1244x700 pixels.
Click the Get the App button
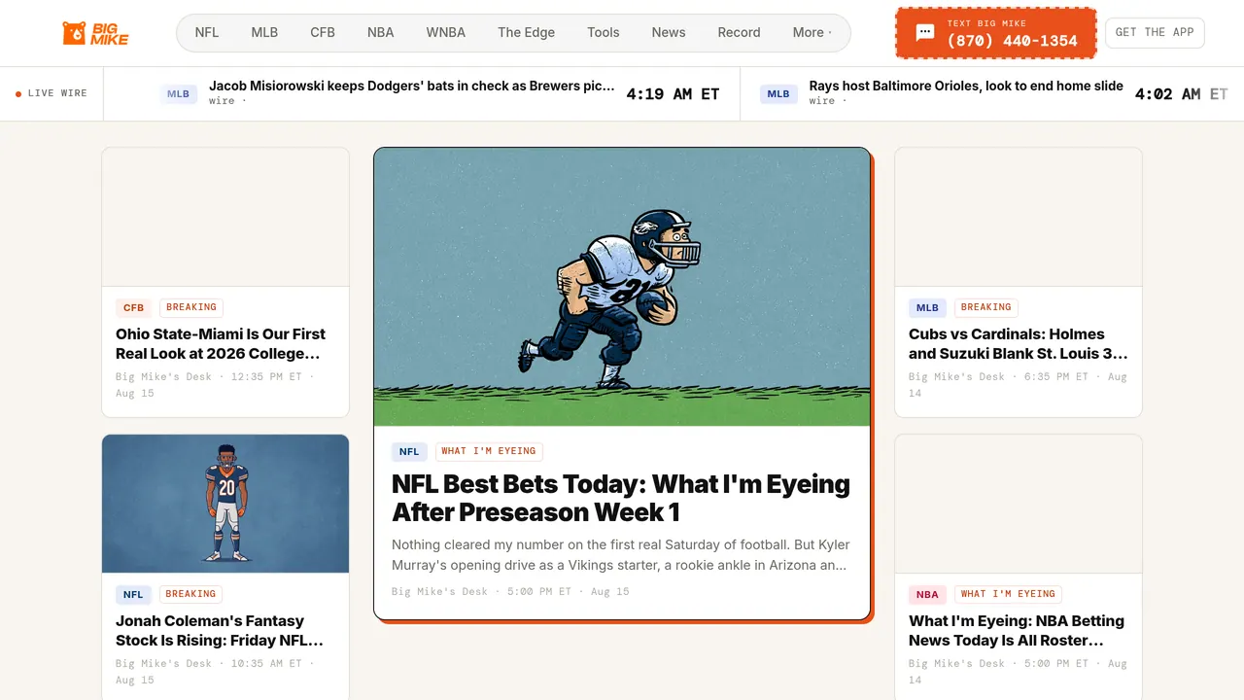pos(1155,32)
